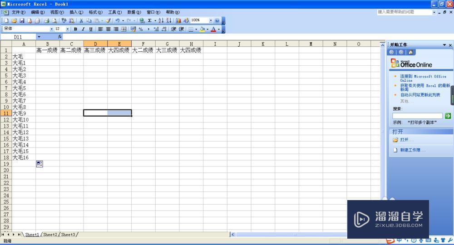
Task: Click the 新建工作簿... link
Action: pos(413,150)
